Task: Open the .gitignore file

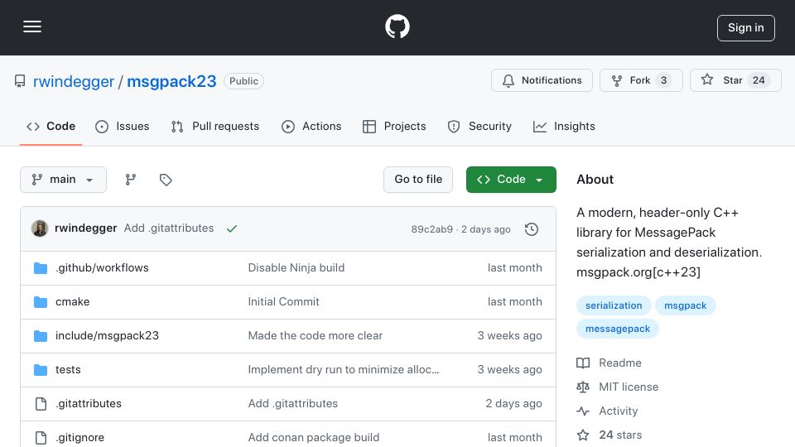Action: [x=79, y=437]
